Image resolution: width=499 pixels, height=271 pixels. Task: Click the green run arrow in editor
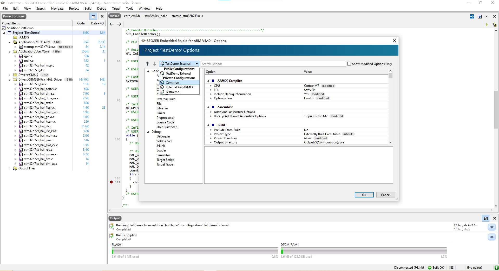point(487,24)
